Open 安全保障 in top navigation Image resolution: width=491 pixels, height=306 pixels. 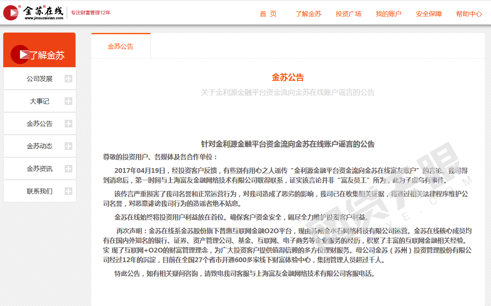pos(429,14)
